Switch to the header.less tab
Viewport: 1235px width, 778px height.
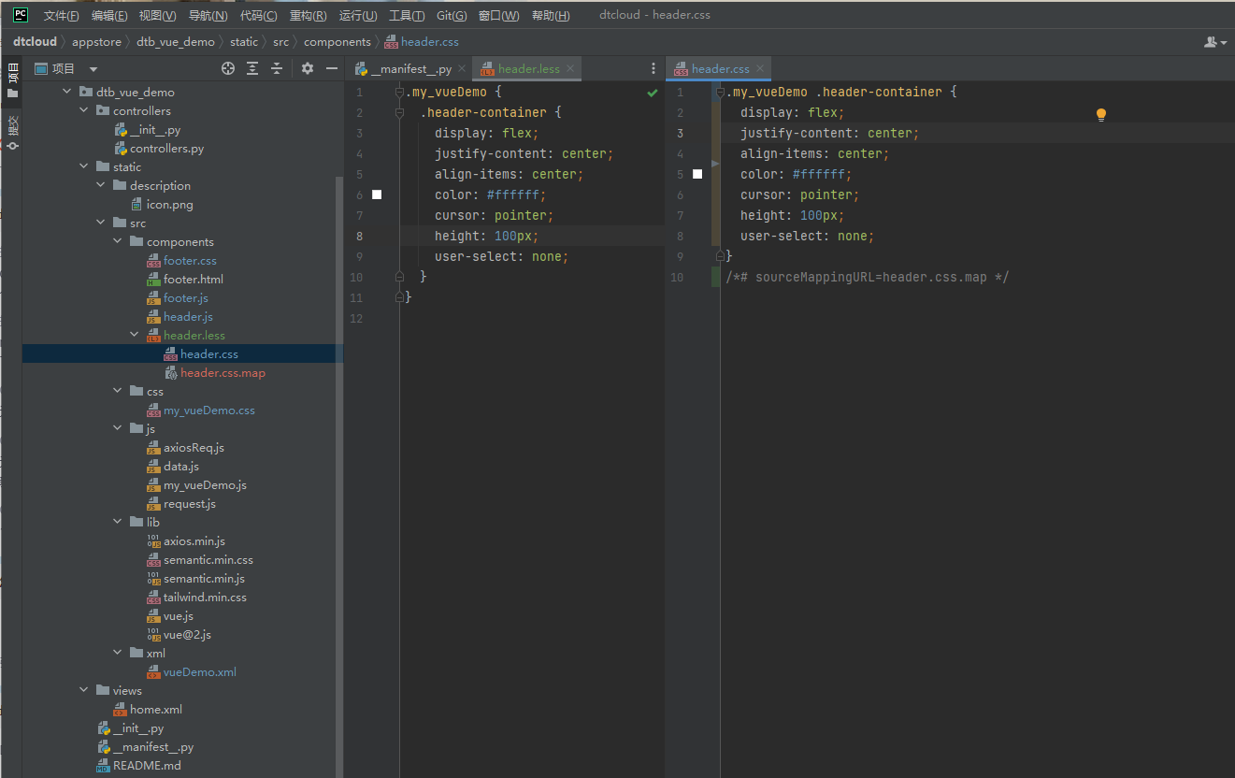point(528,69)
